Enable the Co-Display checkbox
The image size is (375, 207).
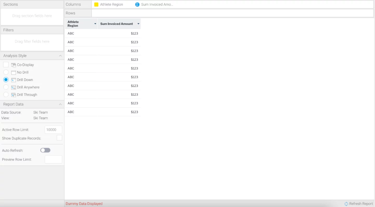click(x=6, y=65)
